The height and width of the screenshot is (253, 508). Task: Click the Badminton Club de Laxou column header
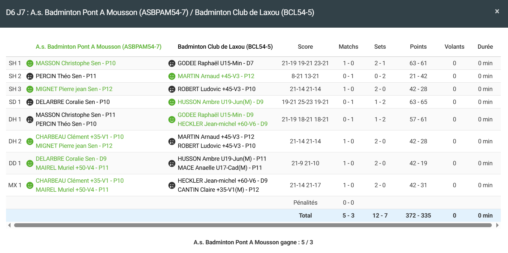coord(225,47)
